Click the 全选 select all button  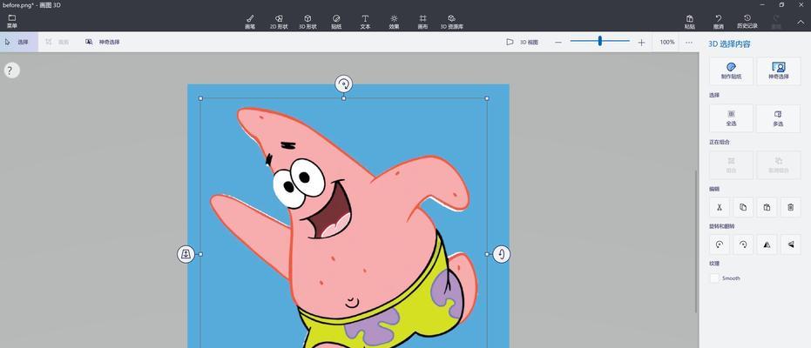732,118
